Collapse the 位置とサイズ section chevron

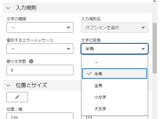[8, 85]
